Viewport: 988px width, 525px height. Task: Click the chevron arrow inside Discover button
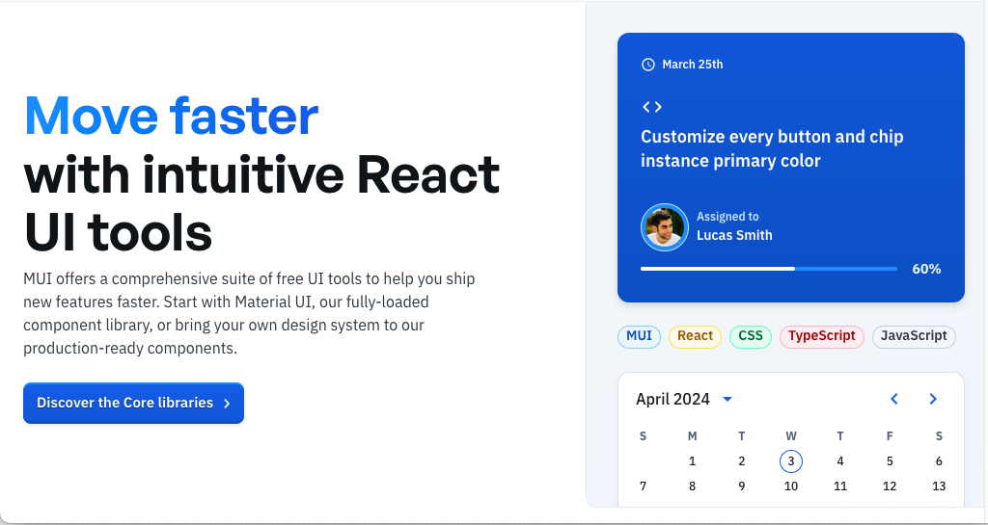tap(227, 404)
